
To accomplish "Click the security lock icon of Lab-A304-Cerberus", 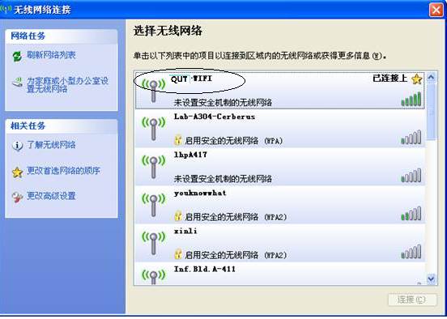I will tap(178, 140).
